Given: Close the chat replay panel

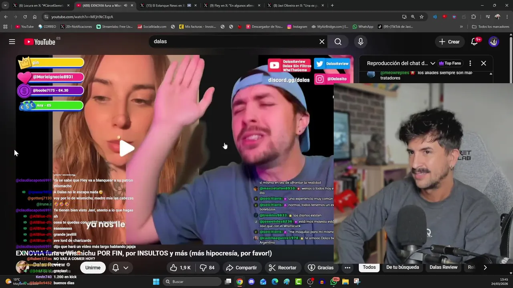Looking at the screenshot, I should (x=483, y=63).
